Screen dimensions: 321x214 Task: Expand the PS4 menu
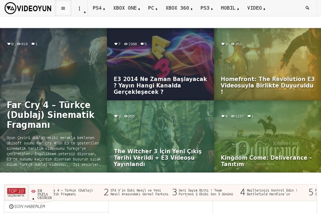[98, 8]
